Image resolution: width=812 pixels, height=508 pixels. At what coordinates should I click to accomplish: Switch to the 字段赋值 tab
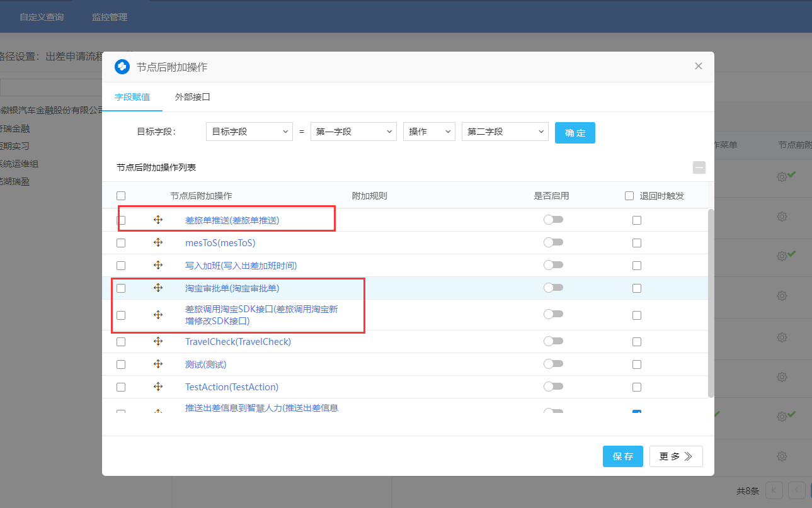[132, 97]
